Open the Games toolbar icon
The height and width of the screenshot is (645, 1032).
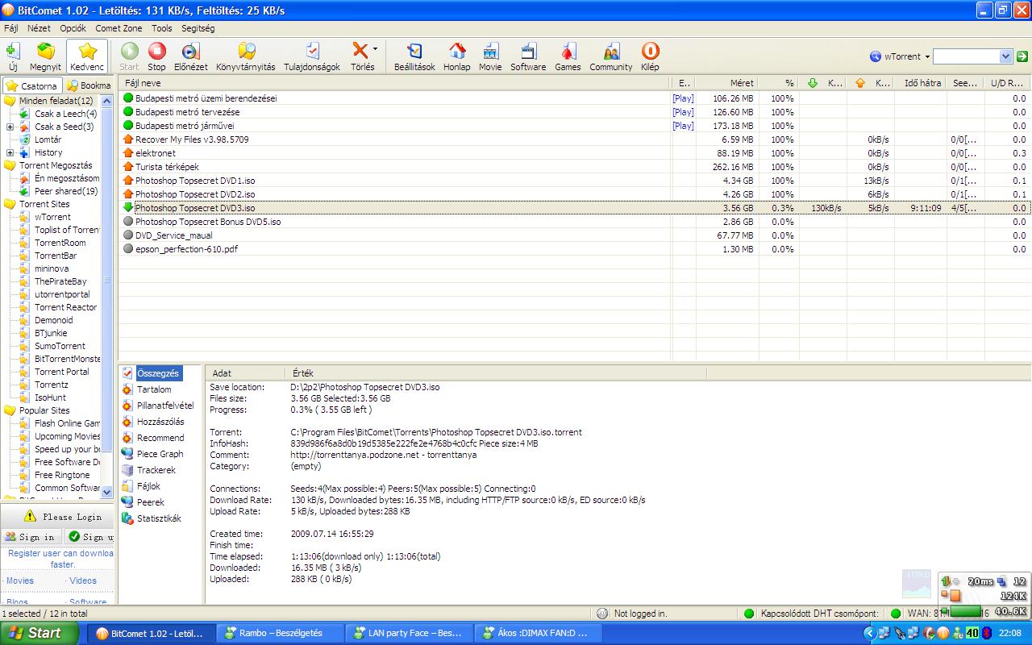(x=568, y=56)
